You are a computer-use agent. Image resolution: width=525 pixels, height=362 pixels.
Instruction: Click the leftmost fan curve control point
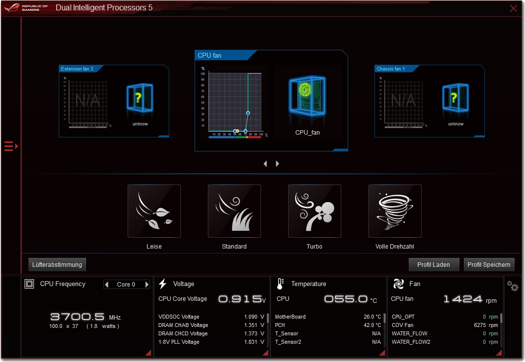pyautogui.click(x=235, y=131)
